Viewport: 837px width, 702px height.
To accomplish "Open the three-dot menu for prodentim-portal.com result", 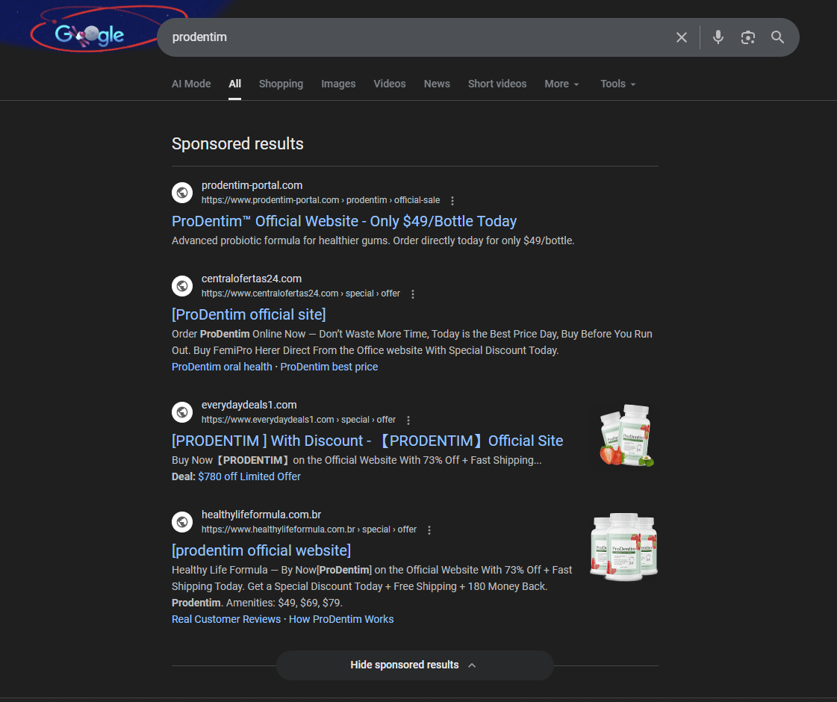I will pyautogui.click(x=452, y=200).
